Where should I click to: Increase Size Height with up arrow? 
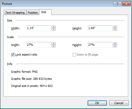[115, 27]
